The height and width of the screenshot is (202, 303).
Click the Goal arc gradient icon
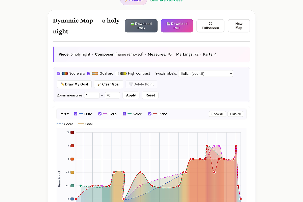pos(95,73)
